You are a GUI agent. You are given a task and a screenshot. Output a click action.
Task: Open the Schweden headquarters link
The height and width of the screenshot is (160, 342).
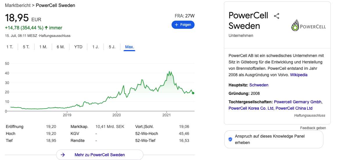[x=259, y=85]
